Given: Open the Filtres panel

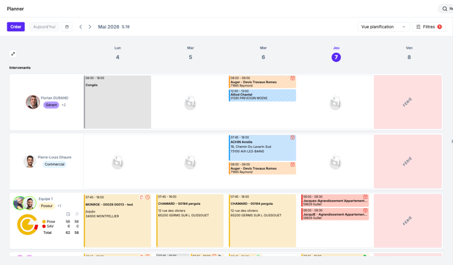Looking at the screenshot, I should point(429,26).
